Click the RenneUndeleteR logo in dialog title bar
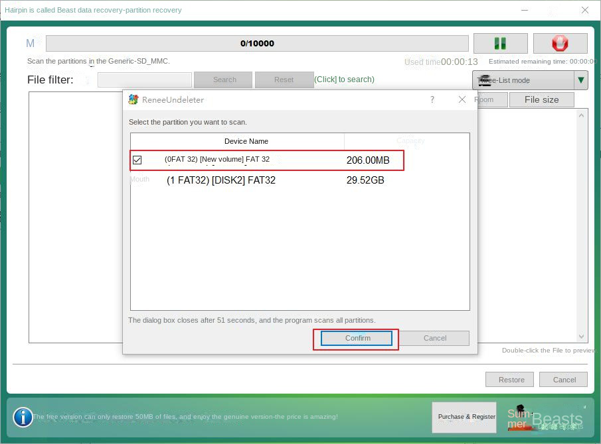Screen dimensions: 601x444 [x=133, y=99]
